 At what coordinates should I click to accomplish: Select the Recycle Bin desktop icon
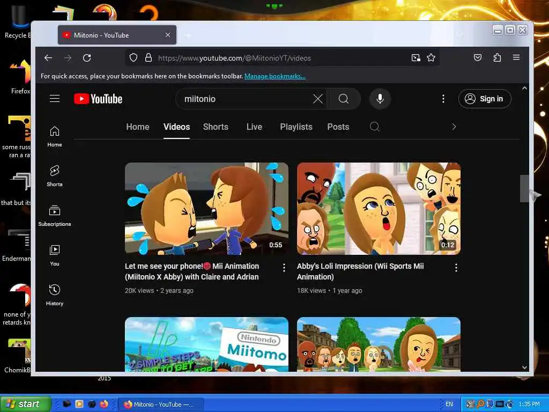(x=17, y=21)
